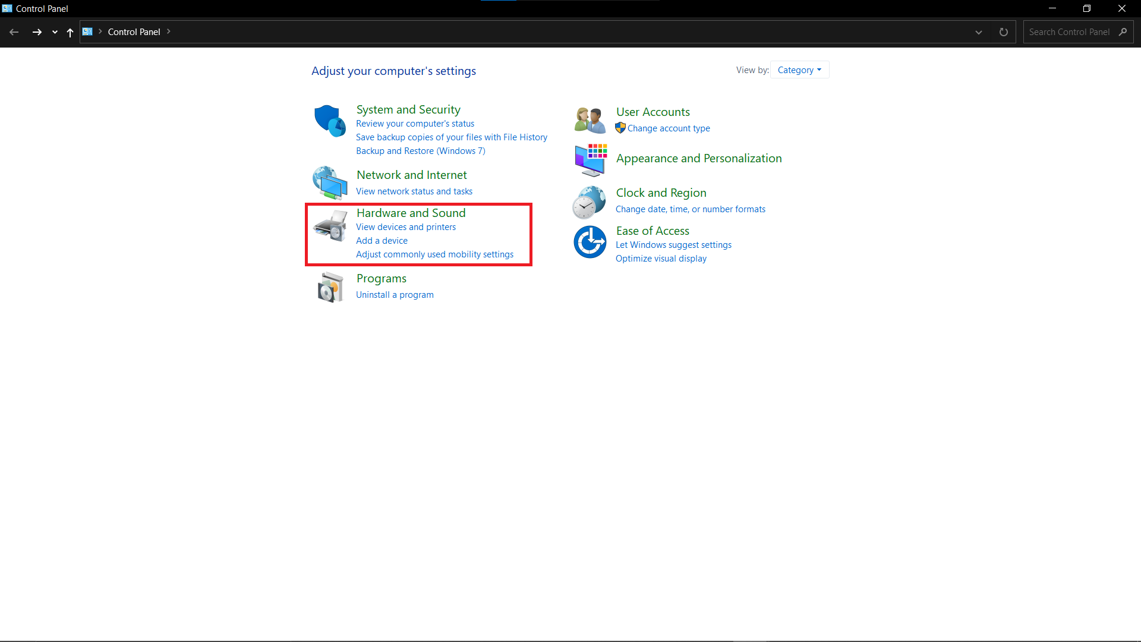The image size is (1141, 642).
Task: Click Change account type link
Action: [x=669, y=128]
